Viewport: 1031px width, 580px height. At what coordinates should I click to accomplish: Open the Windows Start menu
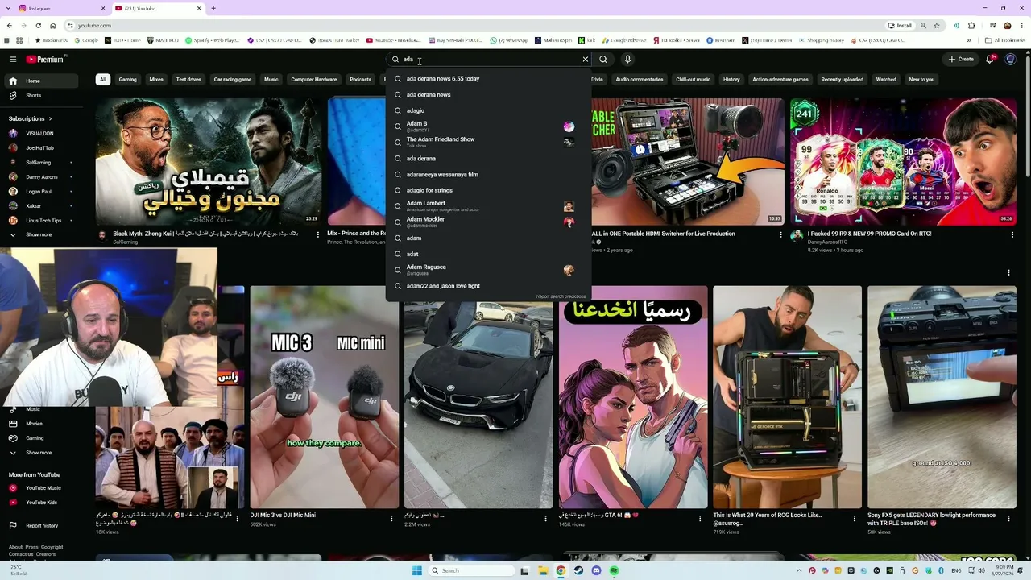tap(416, 570)
